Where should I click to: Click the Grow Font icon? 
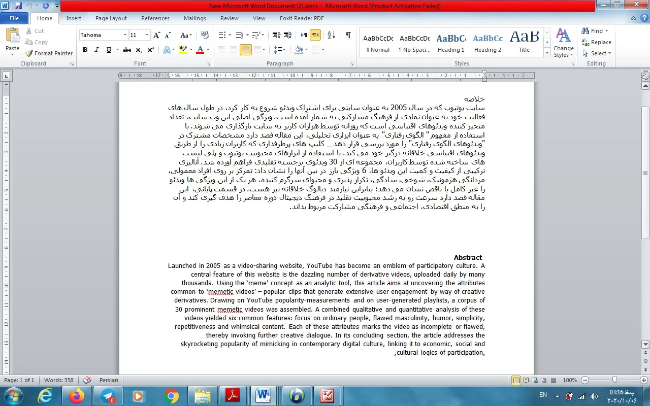[156, 35]
